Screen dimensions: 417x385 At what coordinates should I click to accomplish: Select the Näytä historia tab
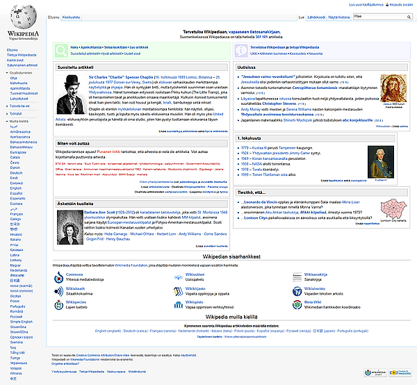click(339, 17)
